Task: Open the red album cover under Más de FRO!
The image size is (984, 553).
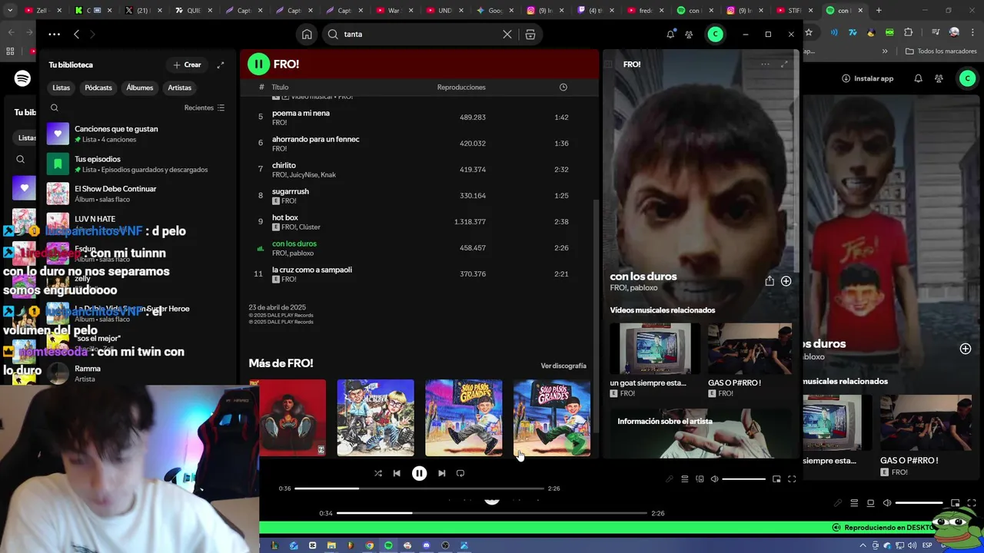Action: click(293, 418)
